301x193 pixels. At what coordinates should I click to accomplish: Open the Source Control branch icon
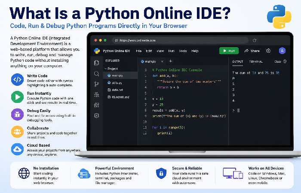[97, 84]
